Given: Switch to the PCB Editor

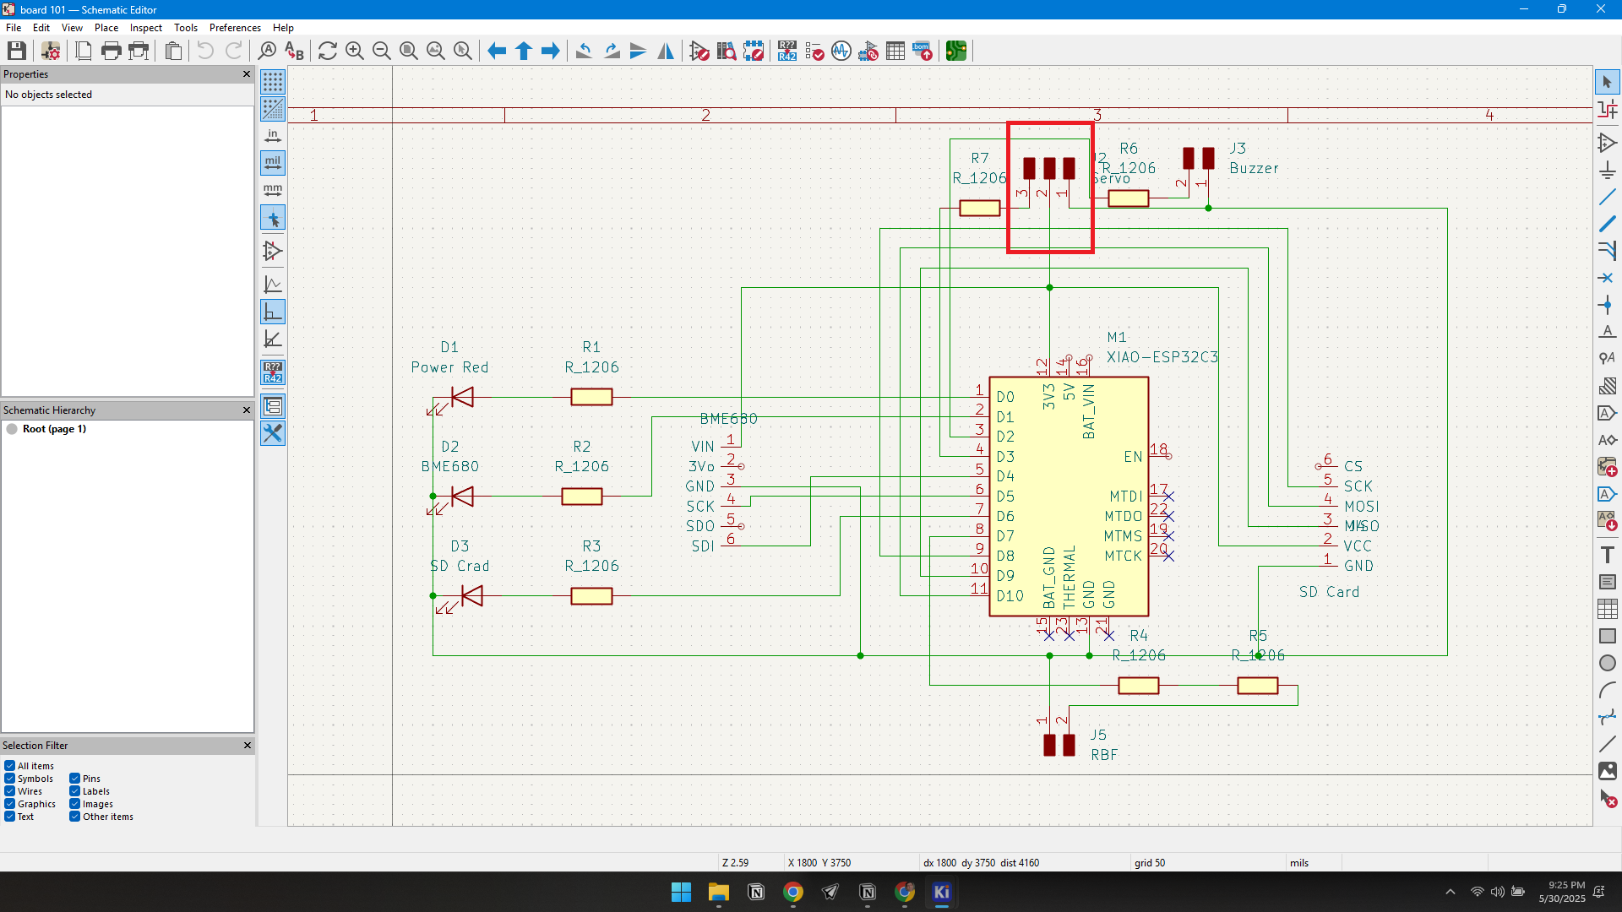Looking at the screenshot, I should [956, 52].
